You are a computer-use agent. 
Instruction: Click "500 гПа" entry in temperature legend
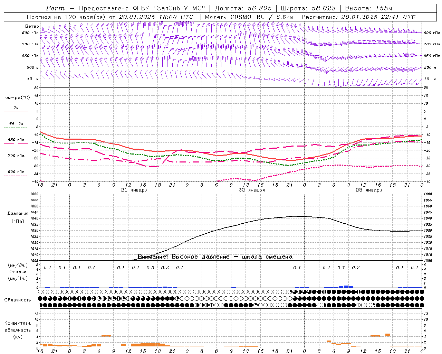16,172
